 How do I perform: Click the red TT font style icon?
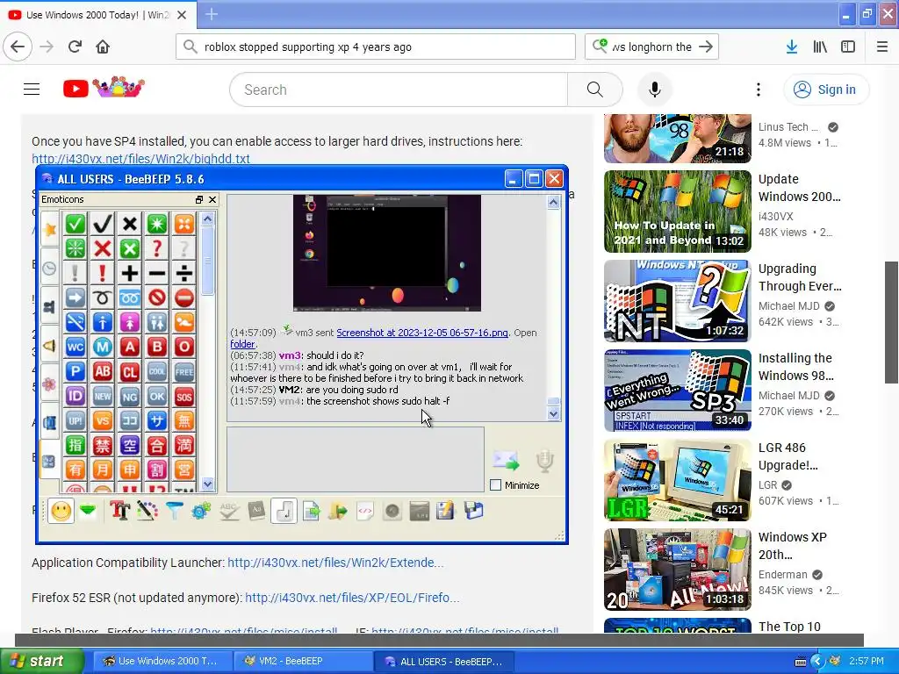point(119,511)
